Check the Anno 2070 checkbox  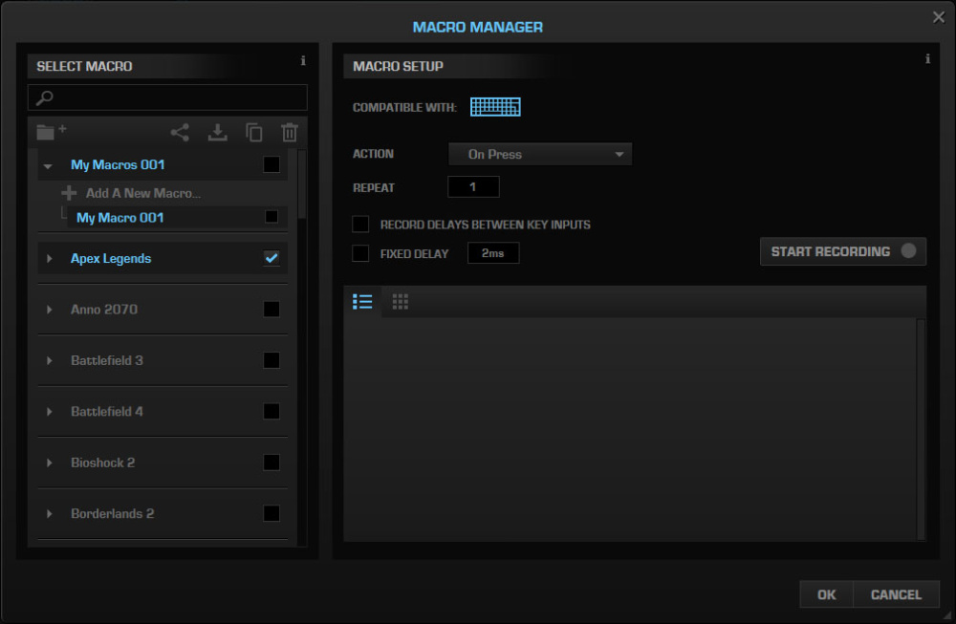click(x=272, y=309)
